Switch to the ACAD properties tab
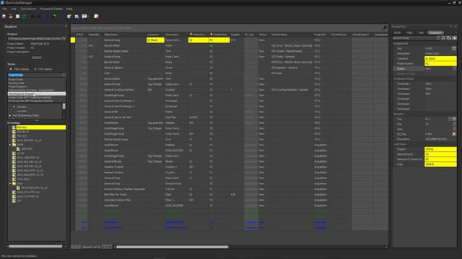 [397, 32]
